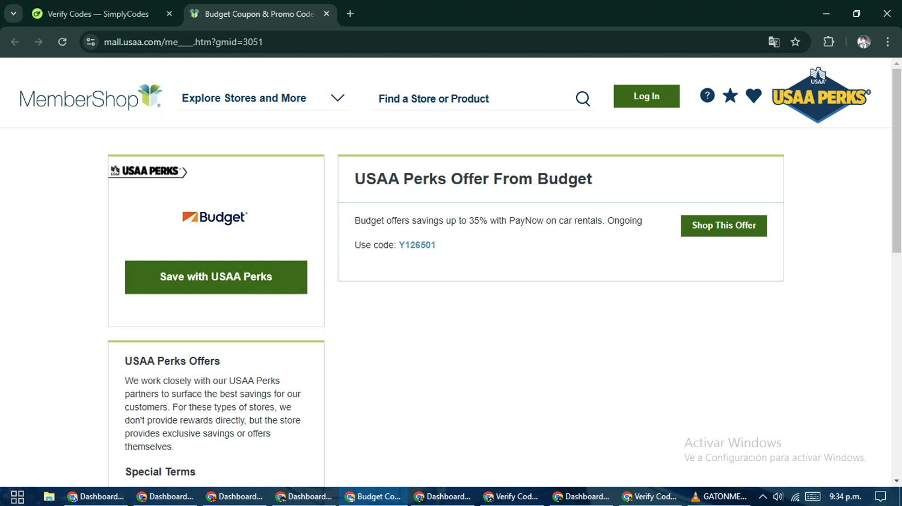902x506 pixels.
Task: Click the Y126501 promo code link
Action: [x=417, y=245]
